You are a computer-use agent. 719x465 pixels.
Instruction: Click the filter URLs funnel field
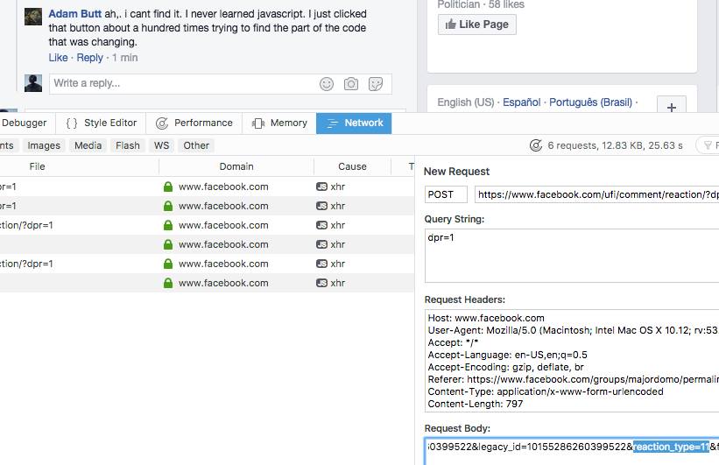tap(708, 145)
